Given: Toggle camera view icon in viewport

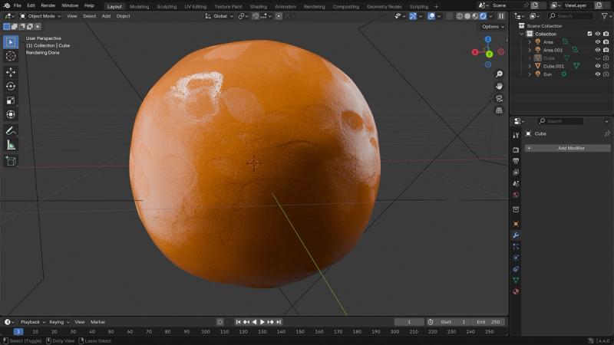Looking at the screenshot, I should click(x=499, y=98).
